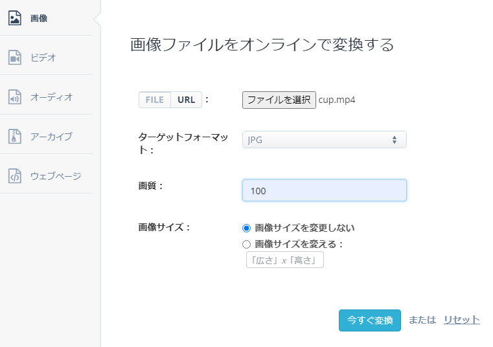493x347 pixels.
Task: Switch input source to FILE
Action: [154, 100]
